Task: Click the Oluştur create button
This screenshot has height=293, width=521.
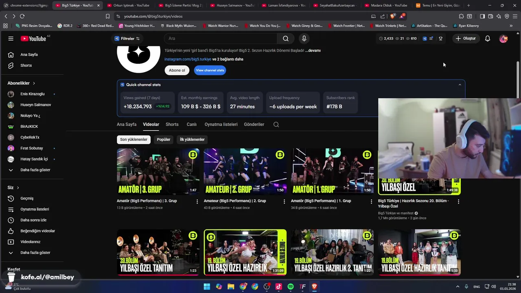Action: 466,39
